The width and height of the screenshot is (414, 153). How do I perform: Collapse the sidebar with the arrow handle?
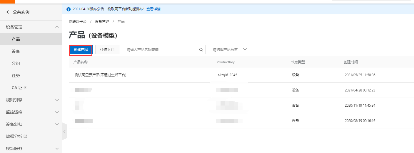[64, 132]
